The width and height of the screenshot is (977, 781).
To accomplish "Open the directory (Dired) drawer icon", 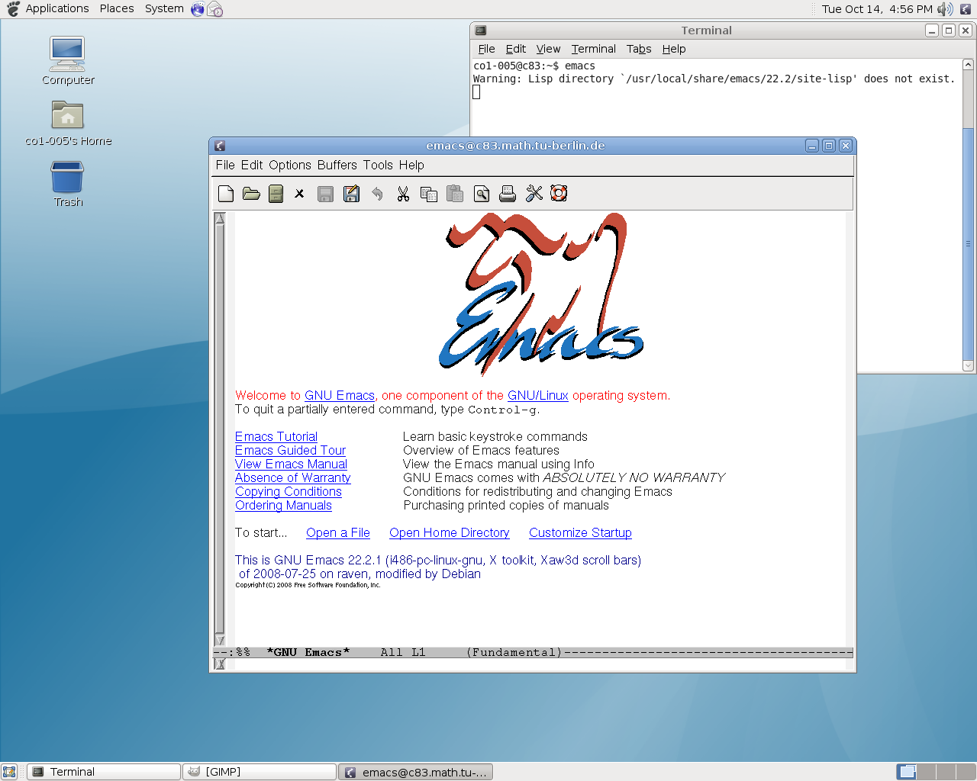I will coord(276,194).
